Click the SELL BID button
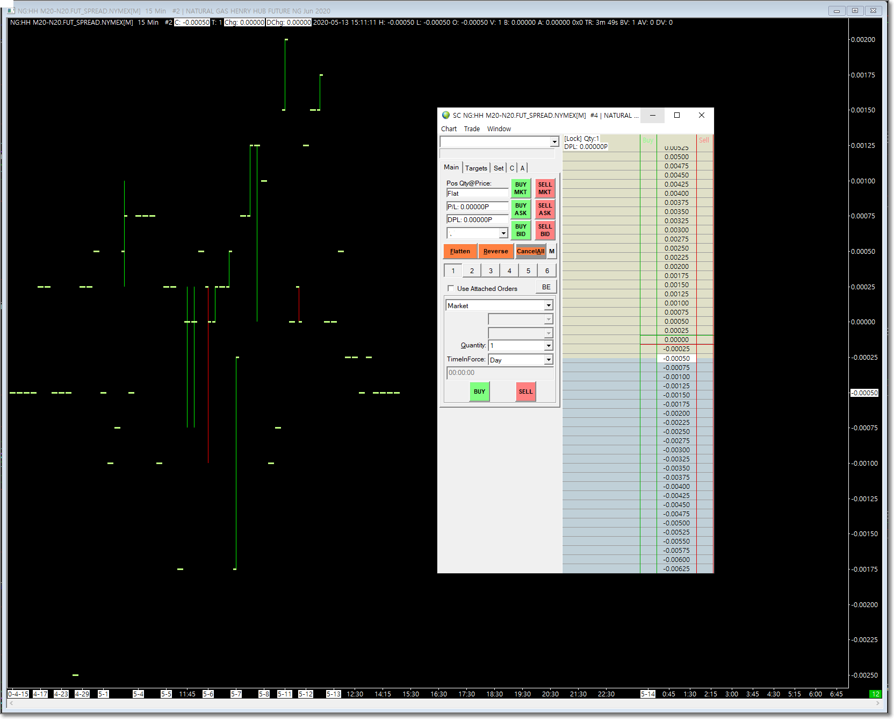Image resolution: width=894 pixels, height=719 pixels. (x=545, y=230)
